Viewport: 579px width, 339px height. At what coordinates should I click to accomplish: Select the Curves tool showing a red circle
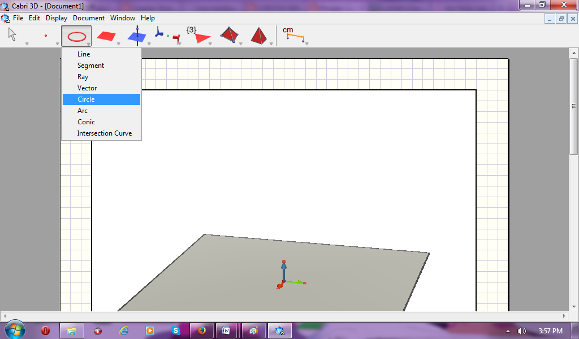click(76, 35)
